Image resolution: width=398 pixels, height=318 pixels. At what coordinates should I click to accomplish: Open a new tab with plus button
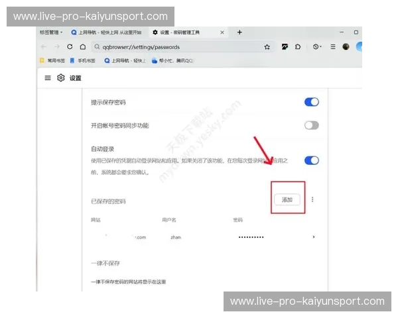[x=239, y=32]
